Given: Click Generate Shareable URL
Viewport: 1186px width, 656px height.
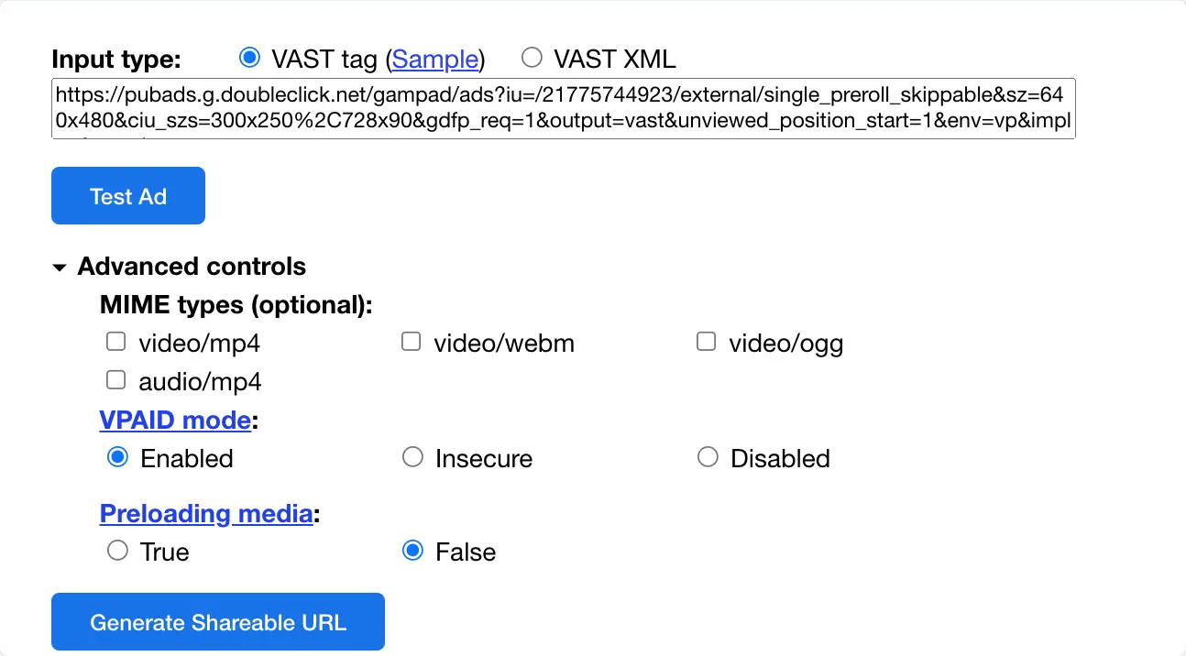Looking at the screenshot, I should pos(217,621).
